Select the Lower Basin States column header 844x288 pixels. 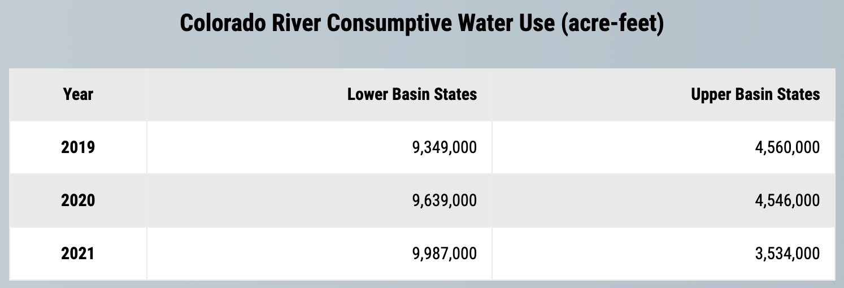tap(412, 94)
